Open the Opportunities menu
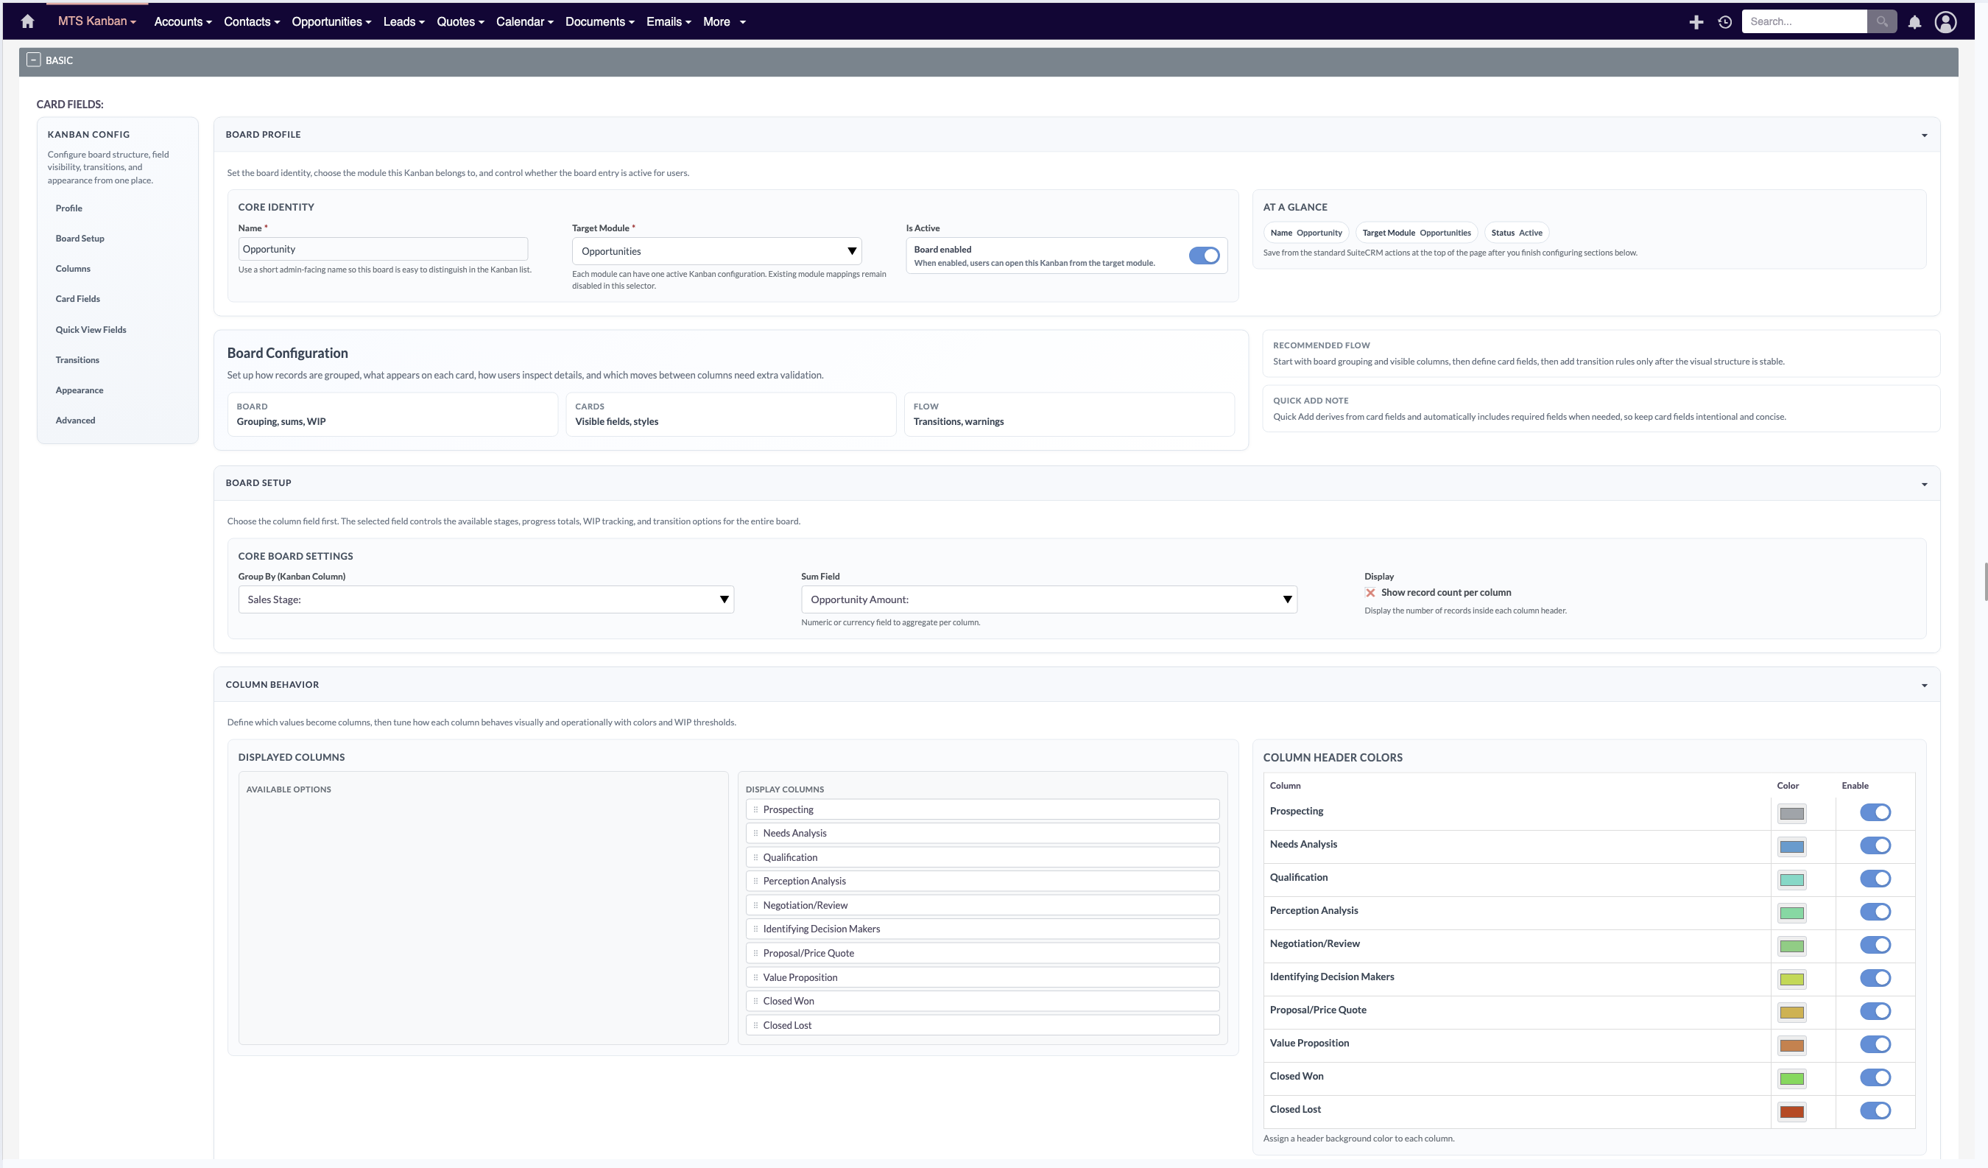This screenshot has width=1988, height=1168. click(331, 22)
